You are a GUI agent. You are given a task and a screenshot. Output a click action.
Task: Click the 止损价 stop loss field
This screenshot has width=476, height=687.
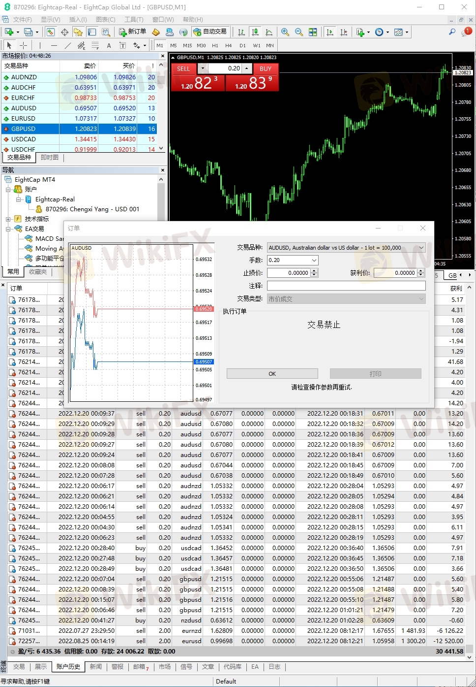[x=289, y=273]
